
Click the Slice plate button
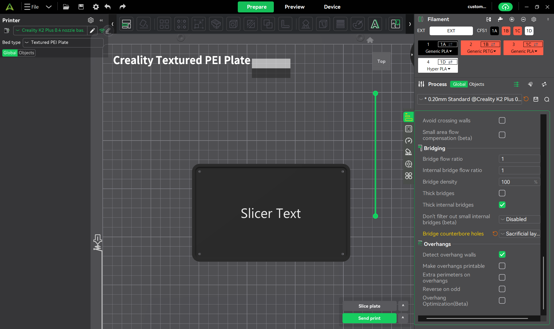click(369, 306)
